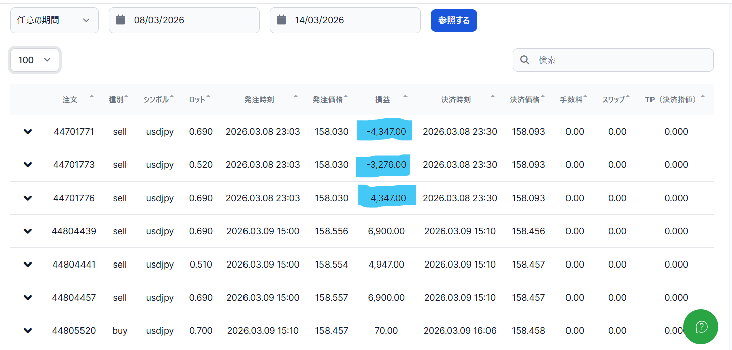The image size is (732, 350).
Task: Open the 100 rows-per-page dropdown
Action: [x=35, y=60]
